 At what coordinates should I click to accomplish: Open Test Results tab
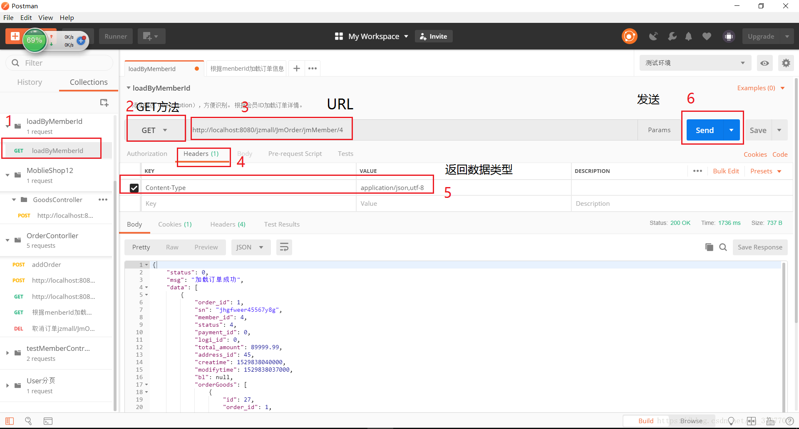coord(282,224)
